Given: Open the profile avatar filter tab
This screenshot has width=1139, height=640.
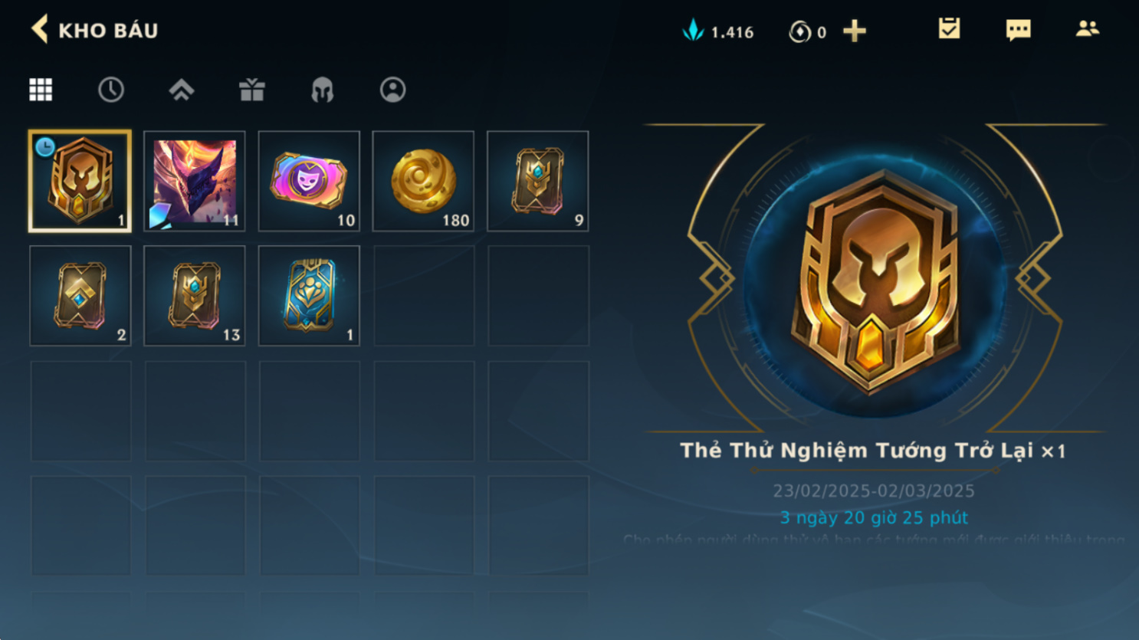Looking at the screenshot, I should [x=392, y=90].
